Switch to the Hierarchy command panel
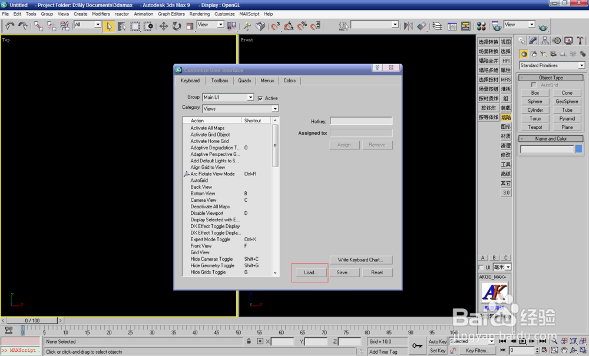589x356 pixels. [545, 41]
